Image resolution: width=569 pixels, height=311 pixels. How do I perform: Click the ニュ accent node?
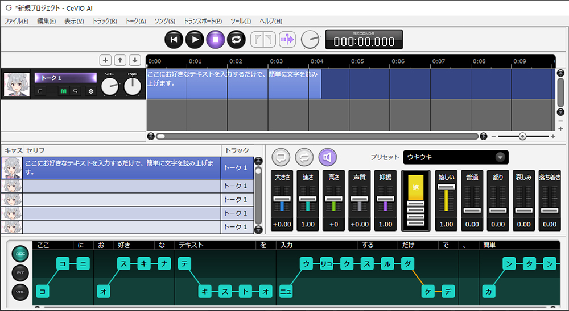coord(286,292)
